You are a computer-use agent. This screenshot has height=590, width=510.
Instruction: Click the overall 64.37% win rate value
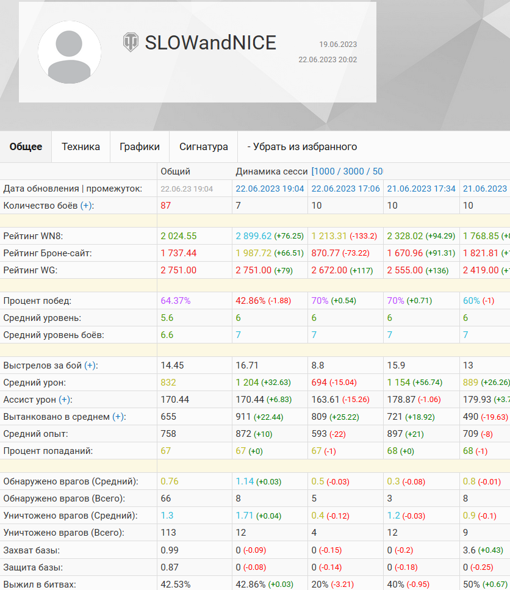click(176, 301)
